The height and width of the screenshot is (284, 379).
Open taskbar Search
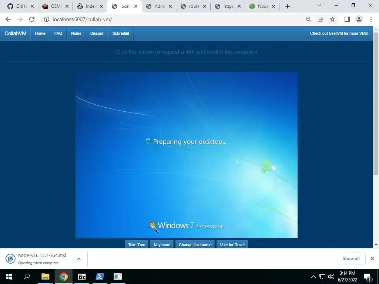coord(27,277)
